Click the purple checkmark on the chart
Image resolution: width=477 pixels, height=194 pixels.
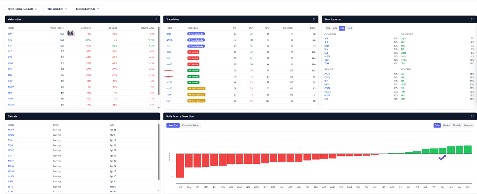click(x=442, y=158)
